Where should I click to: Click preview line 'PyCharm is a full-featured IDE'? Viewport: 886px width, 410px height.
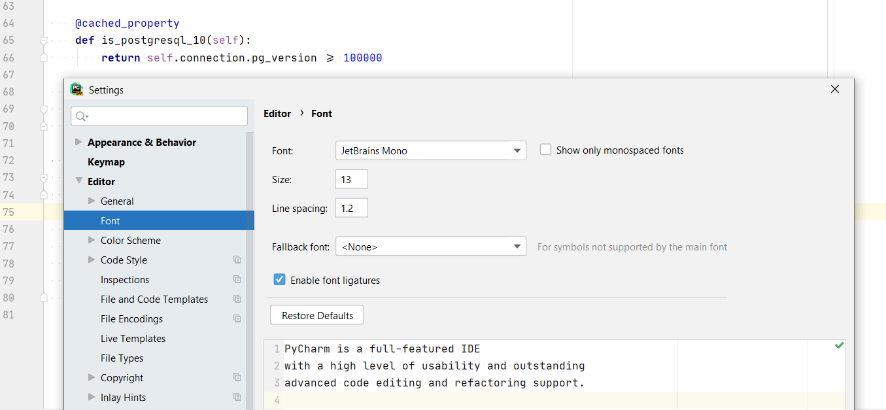coord(383,349)
